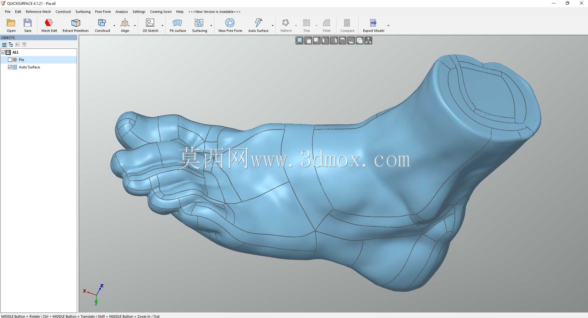Uncheck the Auto Surface checkbox
The width and height of the screenshot is (588, 318).
(10, 67)
